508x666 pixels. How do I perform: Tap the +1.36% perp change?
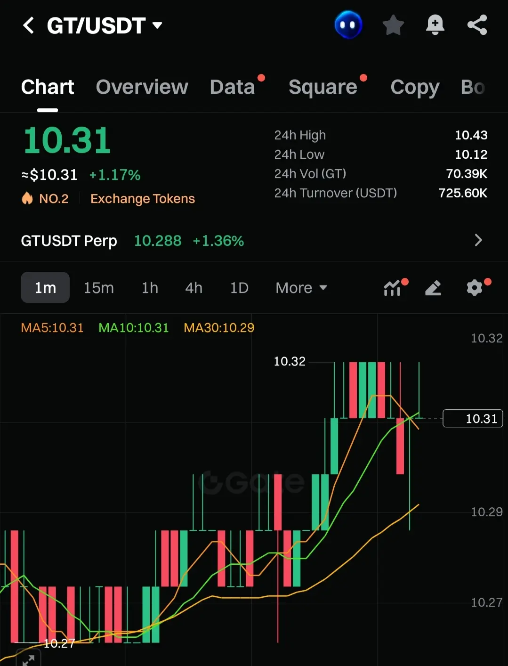(x=218, y=241)
